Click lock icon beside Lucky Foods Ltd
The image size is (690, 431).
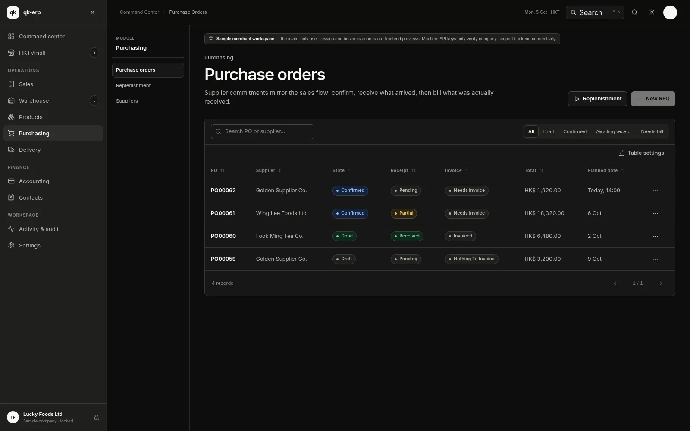point(97,417)
